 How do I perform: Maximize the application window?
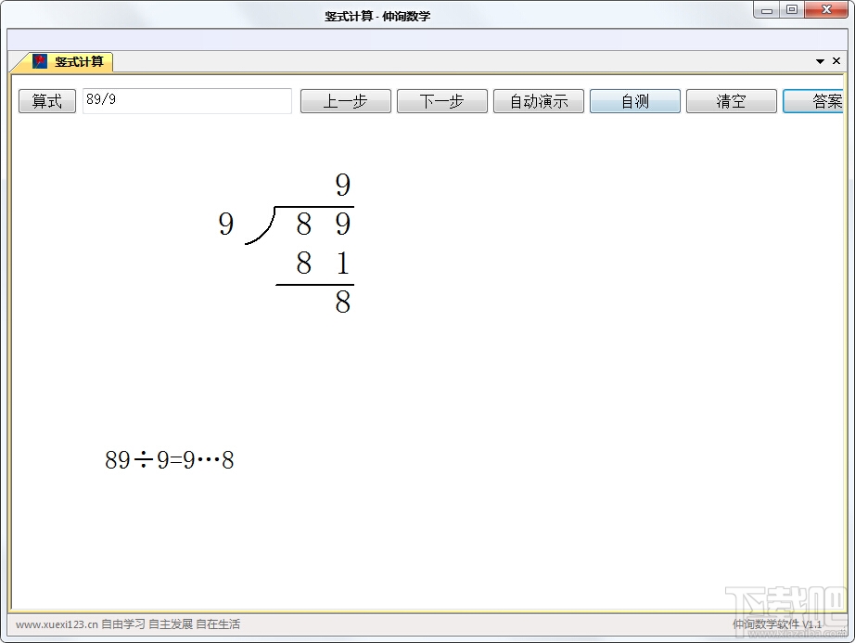(792, 10)
